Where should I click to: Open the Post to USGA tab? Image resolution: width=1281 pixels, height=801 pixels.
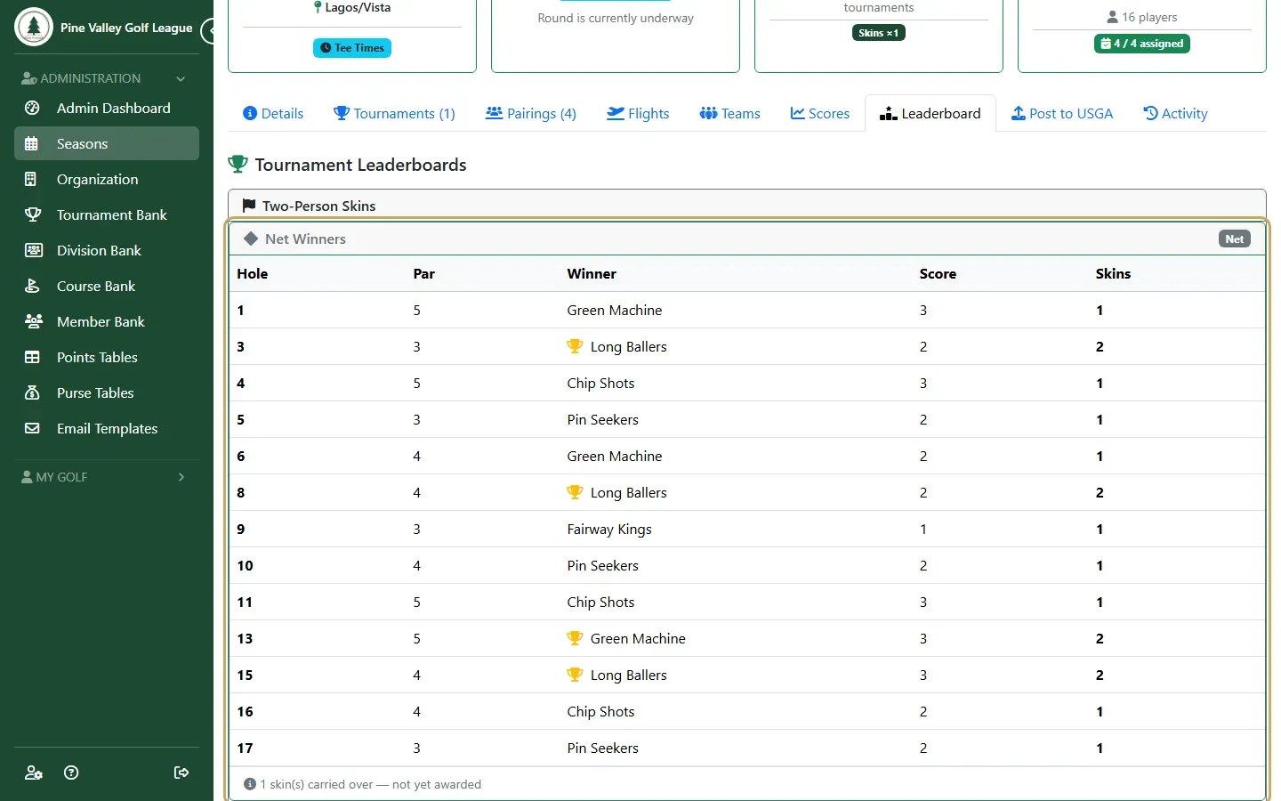click(1062, 113)
